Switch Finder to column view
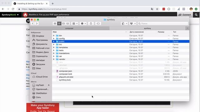This screenshot has width=200, height=112. 63,24
